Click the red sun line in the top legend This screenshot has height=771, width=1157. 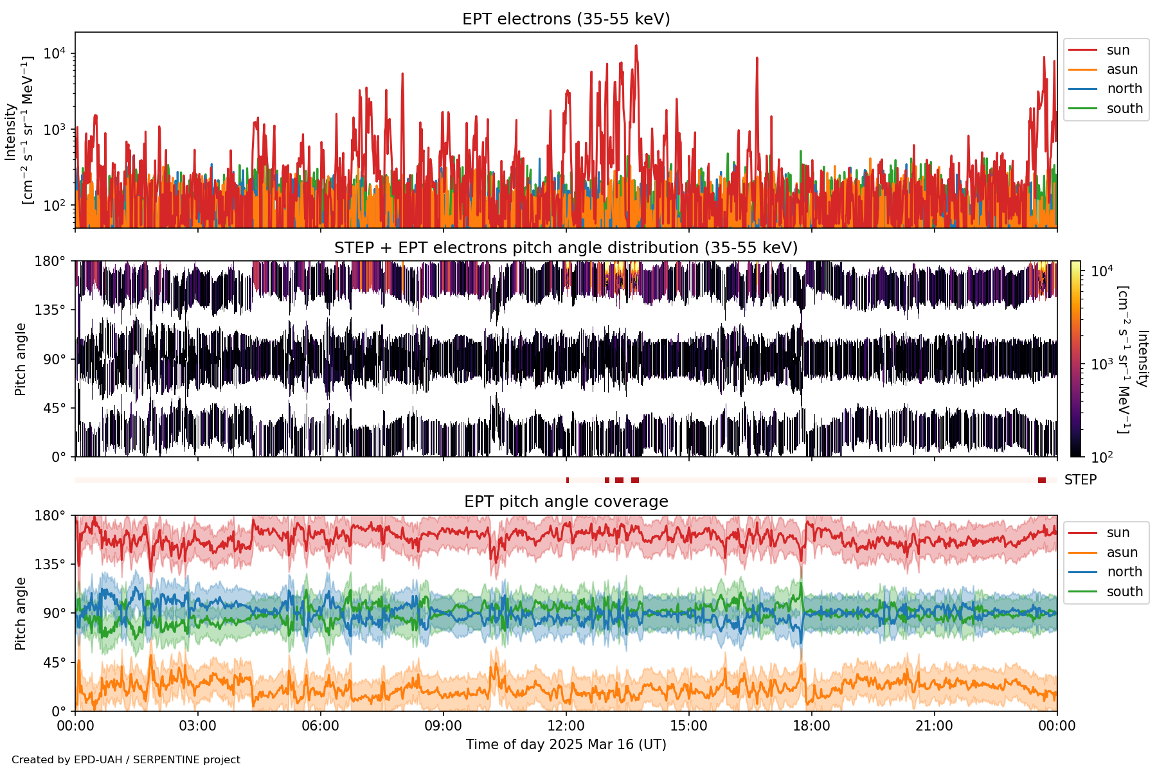(1082, 50)
